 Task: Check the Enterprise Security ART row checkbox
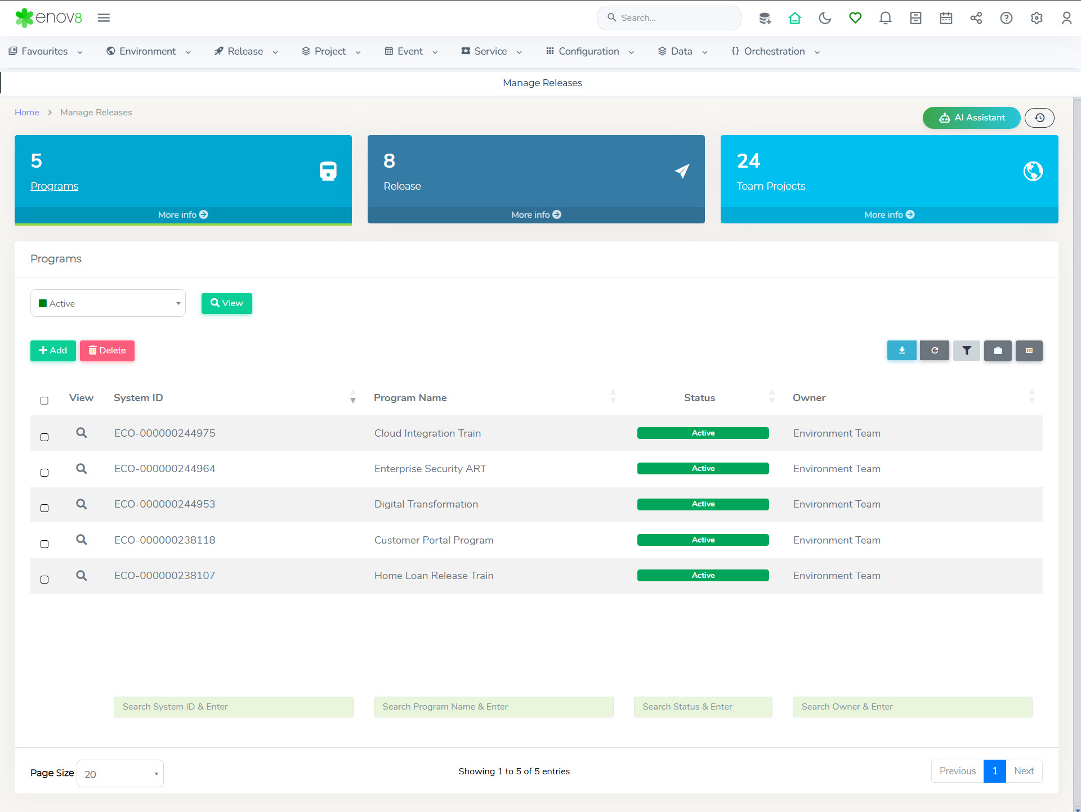(44, 473)
